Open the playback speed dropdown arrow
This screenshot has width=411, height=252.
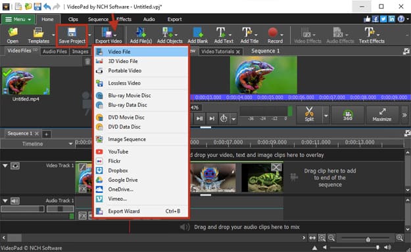pyautogui.click(x=233, y=119)
